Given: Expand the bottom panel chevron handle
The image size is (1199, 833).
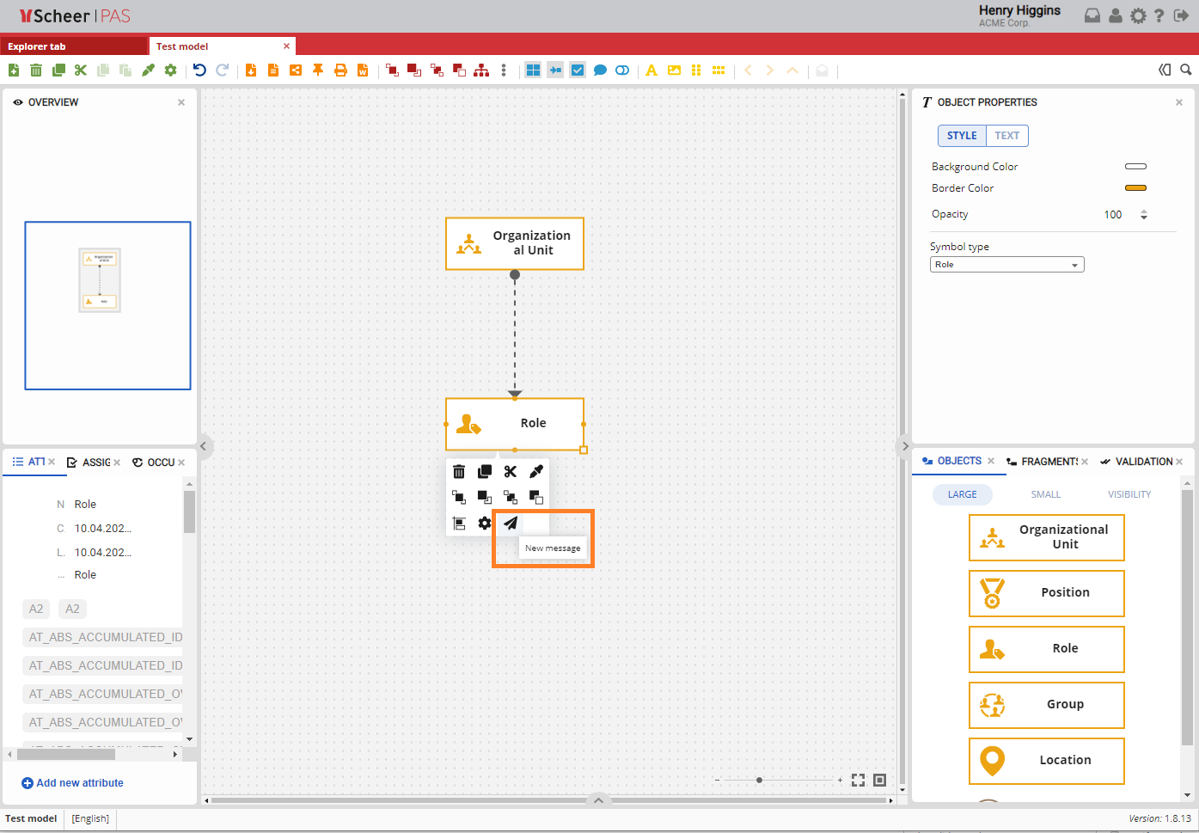Looking at the screenshot, I should pyautogui.click(x=598, y=800).
